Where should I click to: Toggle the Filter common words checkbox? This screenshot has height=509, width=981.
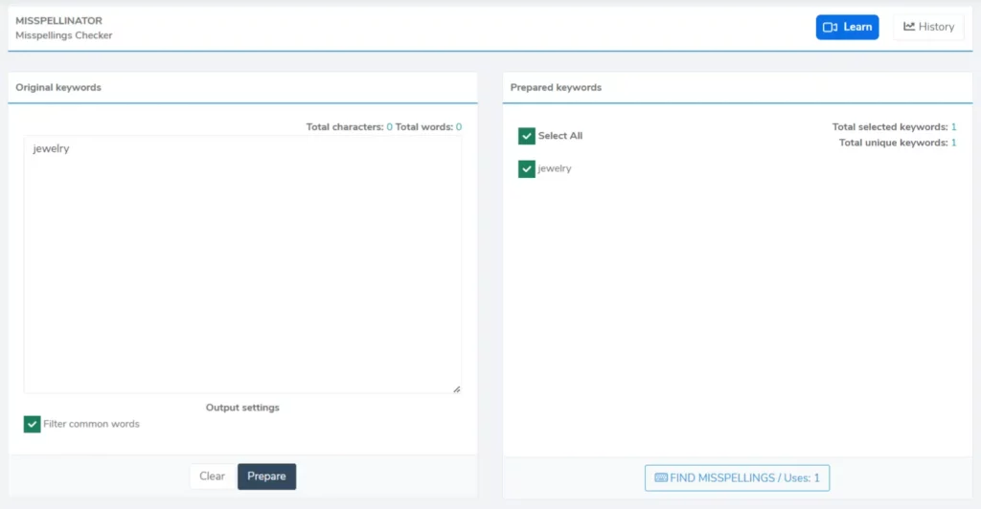pyautogui.click(x=33, y=424)
